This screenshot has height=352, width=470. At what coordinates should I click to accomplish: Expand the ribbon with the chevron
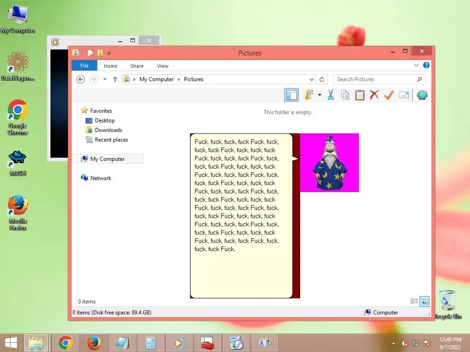click(416, 65)
